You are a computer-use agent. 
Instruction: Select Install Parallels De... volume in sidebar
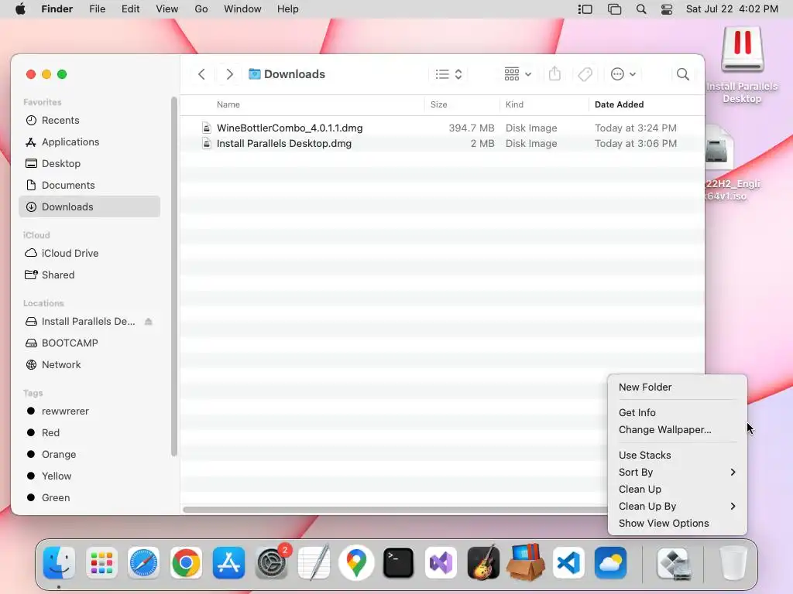point(90,321)
